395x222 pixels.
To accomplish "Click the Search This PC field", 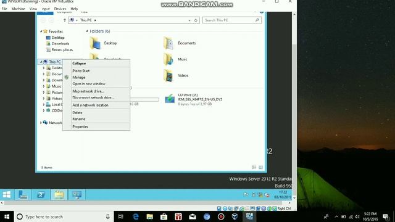I will pos(232,20).
